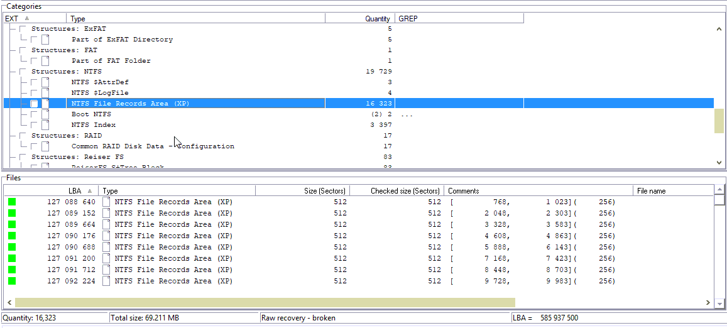Click the document icon next to NTFS Index
Screen dimensions: 727x328
(x=45, y=125)
